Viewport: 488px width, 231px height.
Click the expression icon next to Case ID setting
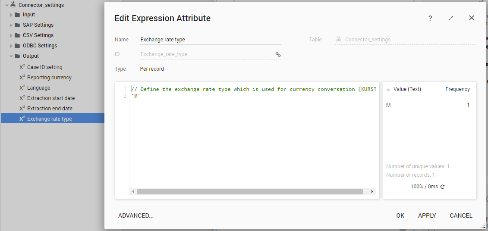[22, 67]
